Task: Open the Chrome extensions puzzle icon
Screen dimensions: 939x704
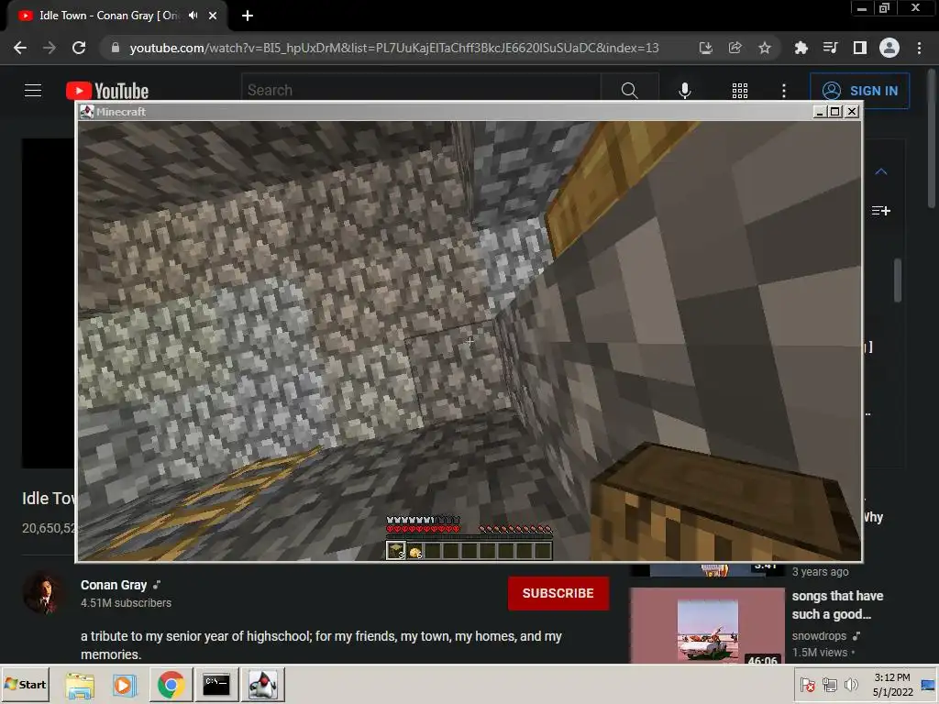Action: click(x=801, y=48)
